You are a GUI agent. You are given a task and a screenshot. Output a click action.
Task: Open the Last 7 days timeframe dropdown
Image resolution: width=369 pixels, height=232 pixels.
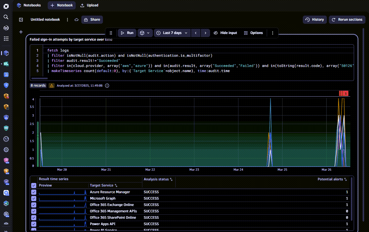click(x=172, y=33)
